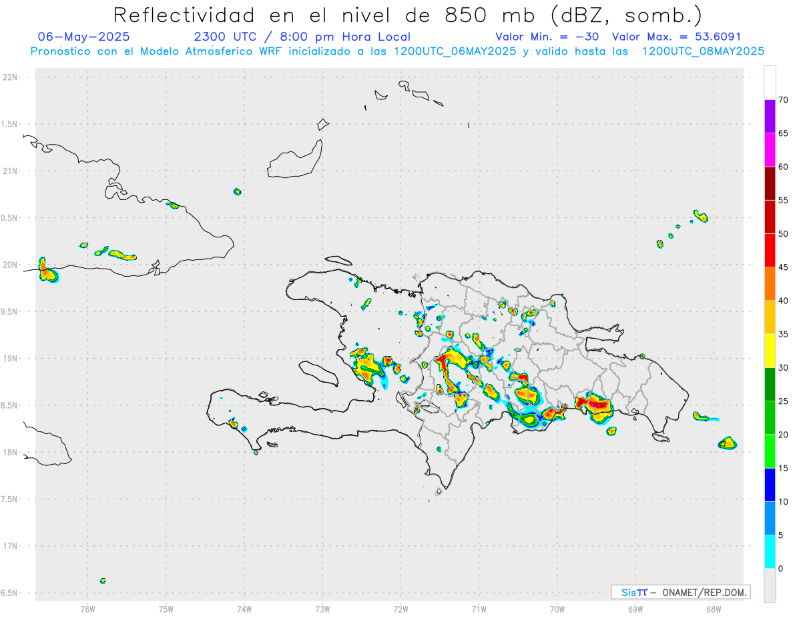Select the '71W' longitude label
Screen dimensions: 801x618
479,609
